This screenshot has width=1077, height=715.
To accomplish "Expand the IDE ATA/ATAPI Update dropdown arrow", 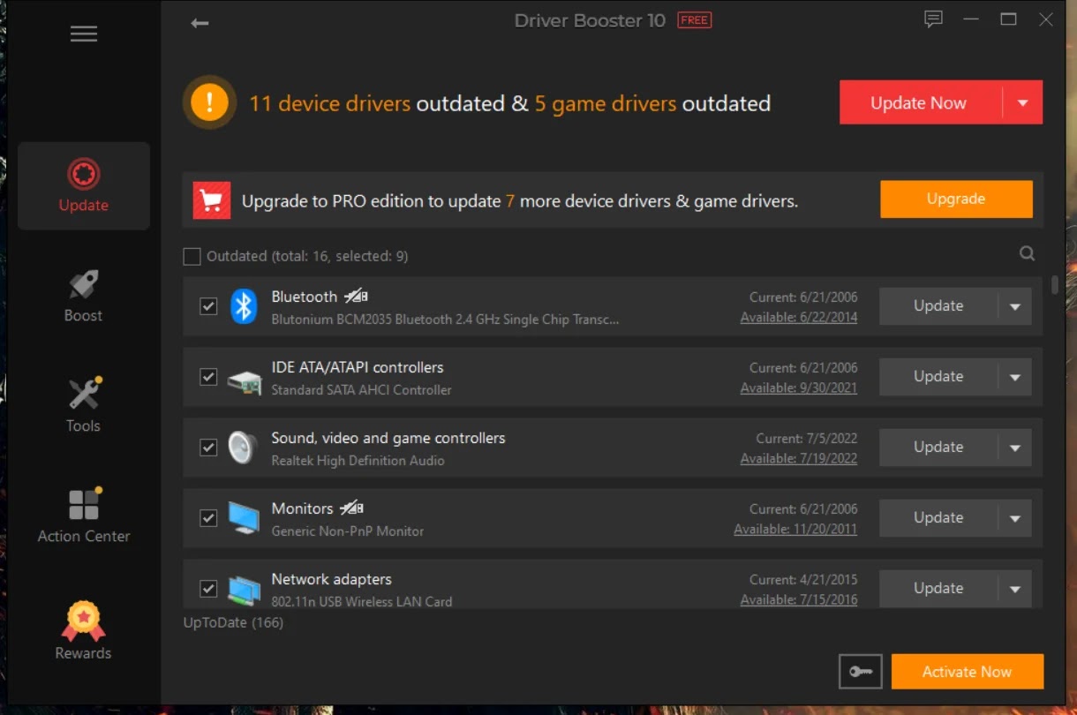I will 1015,377.
